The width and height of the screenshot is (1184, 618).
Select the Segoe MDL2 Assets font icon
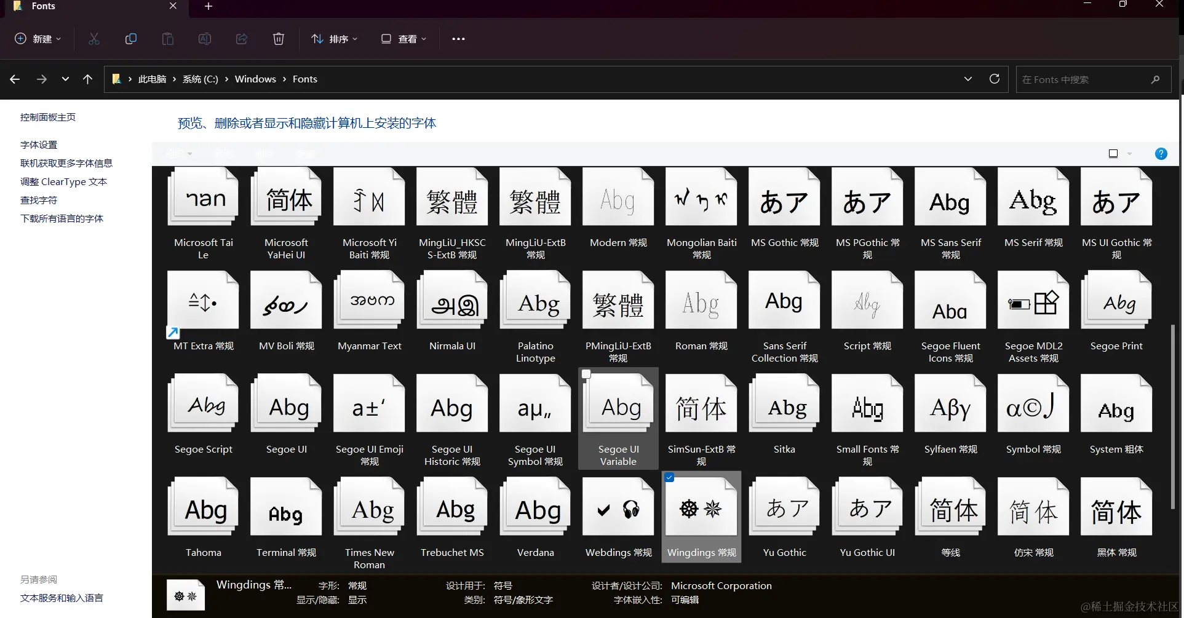[x=1033, y=301]
